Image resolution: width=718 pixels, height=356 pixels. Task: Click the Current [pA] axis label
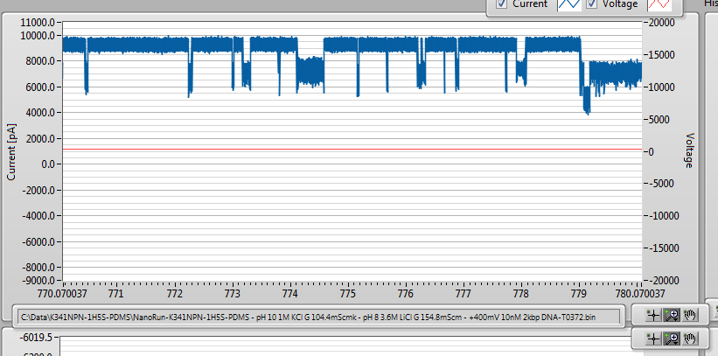tap(12, 151)
